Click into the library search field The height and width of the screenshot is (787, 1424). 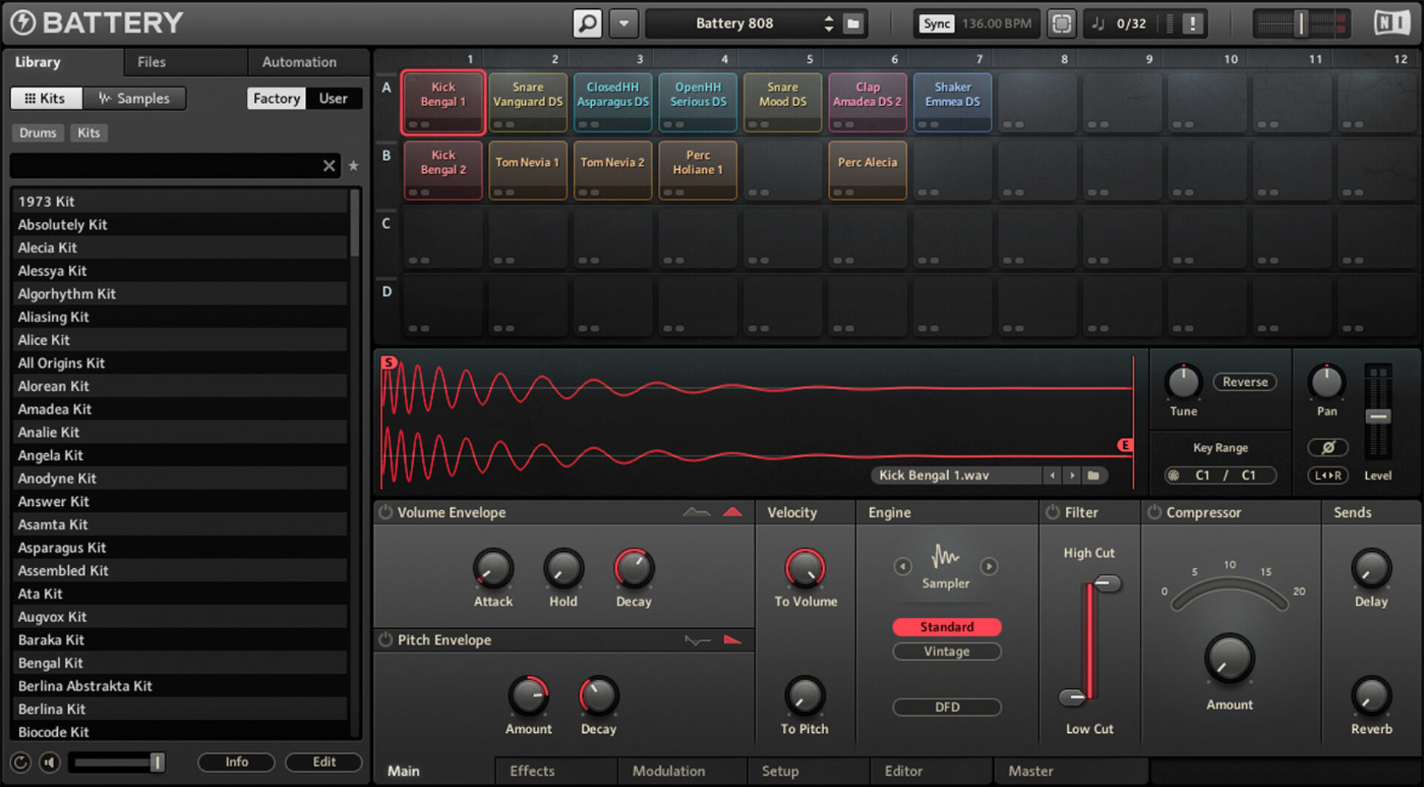[x=165, y=166]
